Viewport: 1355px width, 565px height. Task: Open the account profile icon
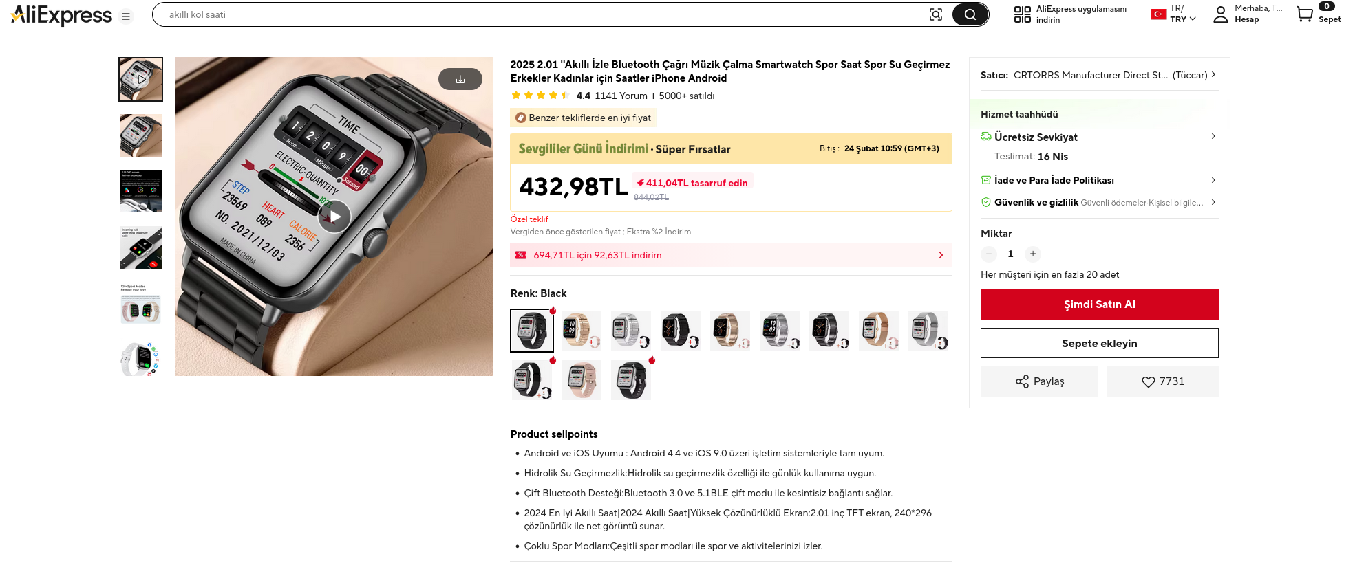pos(1220,14)
